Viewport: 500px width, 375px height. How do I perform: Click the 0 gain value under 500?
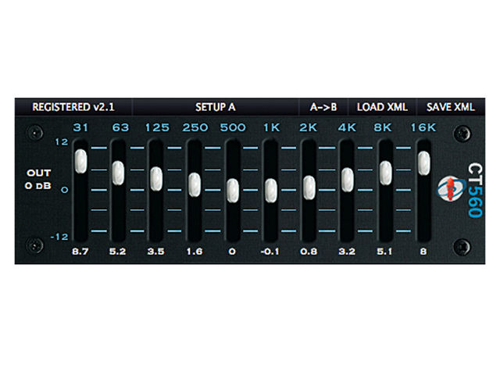point(232,252)
